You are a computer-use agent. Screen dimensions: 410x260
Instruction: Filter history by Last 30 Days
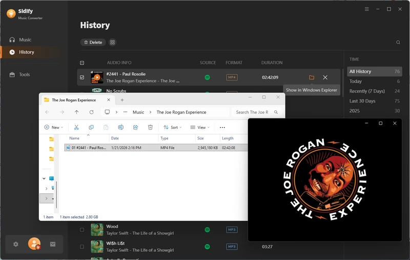tap(374, 101)
